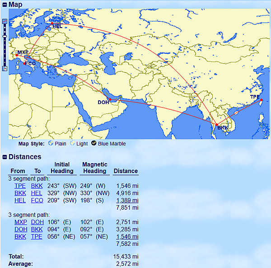Click the Distance column header
The image size is (271, 268).
click(x=126, y=171)
